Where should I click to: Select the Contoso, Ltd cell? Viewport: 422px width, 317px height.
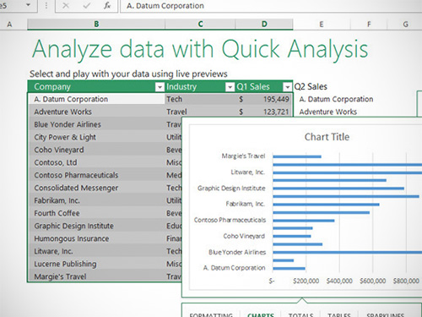pyautogui.click(x=96, y=162)
